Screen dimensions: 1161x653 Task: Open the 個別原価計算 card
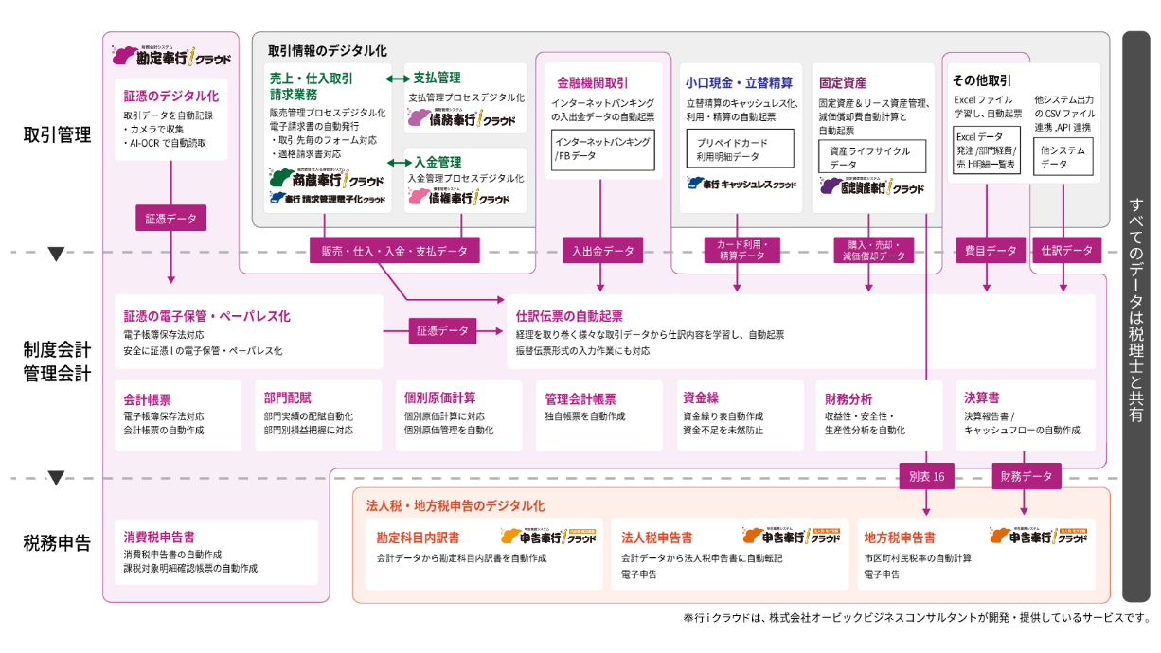458,415
